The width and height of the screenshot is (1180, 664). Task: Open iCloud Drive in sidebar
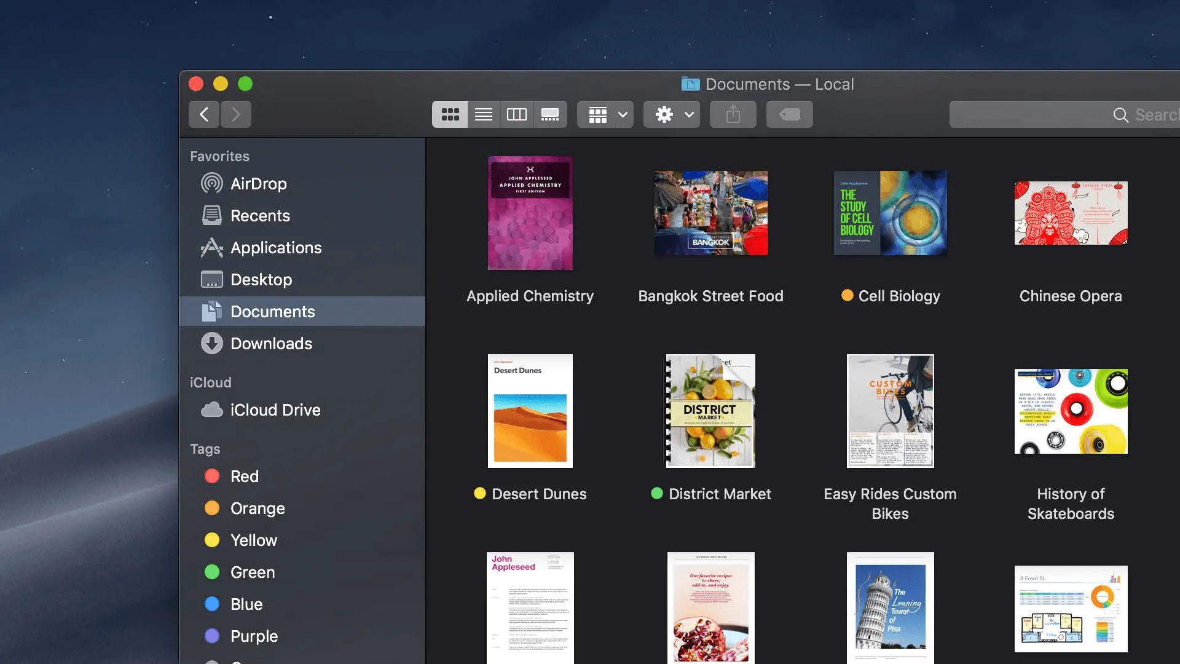click(x=275, y=410)
